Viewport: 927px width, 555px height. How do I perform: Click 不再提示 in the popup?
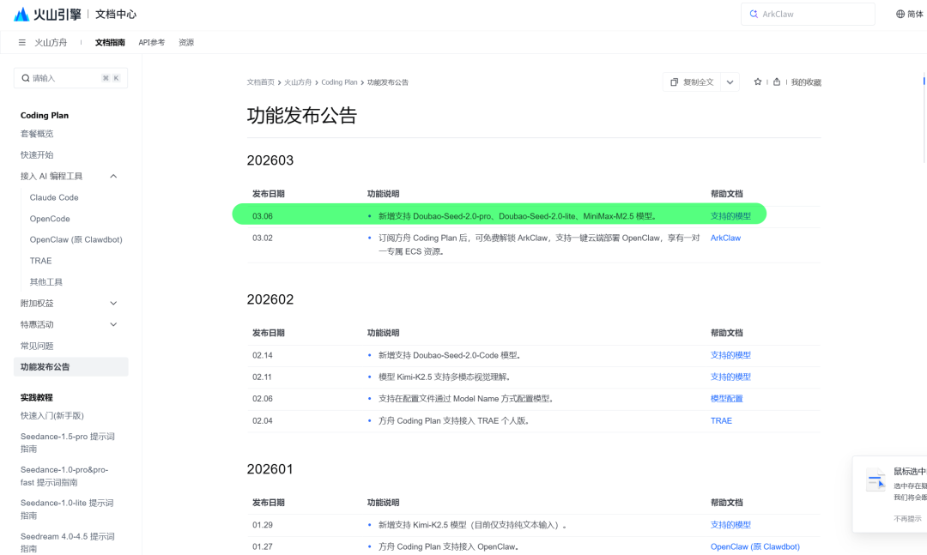click(x=908, y=518)
